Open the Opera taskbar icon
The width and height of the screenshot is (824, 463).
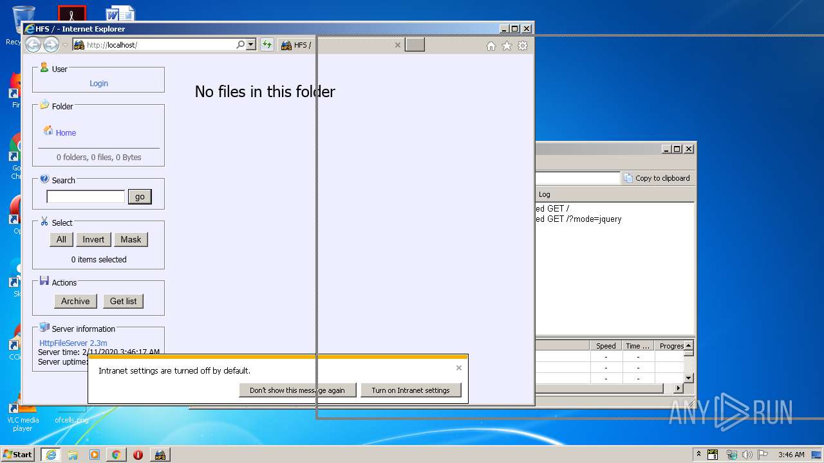[138, 455]
